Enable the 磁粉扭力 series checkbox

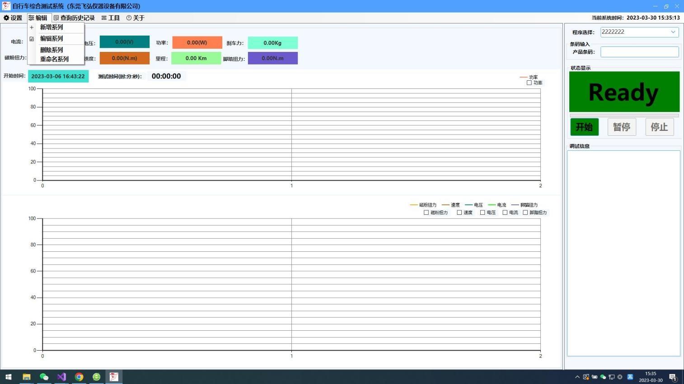[x=426, y=213]
